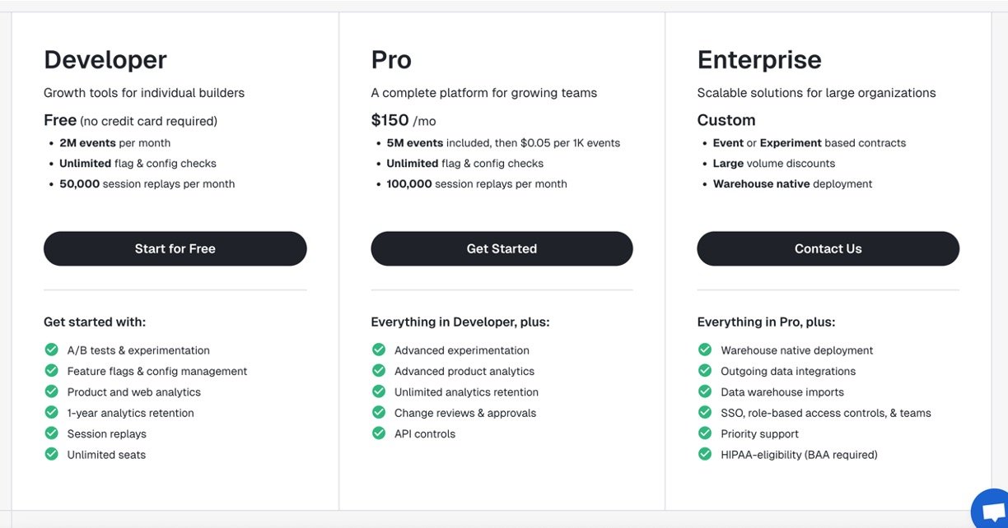Click SSO, role-based access controls text
The image size is (1008, 528).
(x=826, y=413)
